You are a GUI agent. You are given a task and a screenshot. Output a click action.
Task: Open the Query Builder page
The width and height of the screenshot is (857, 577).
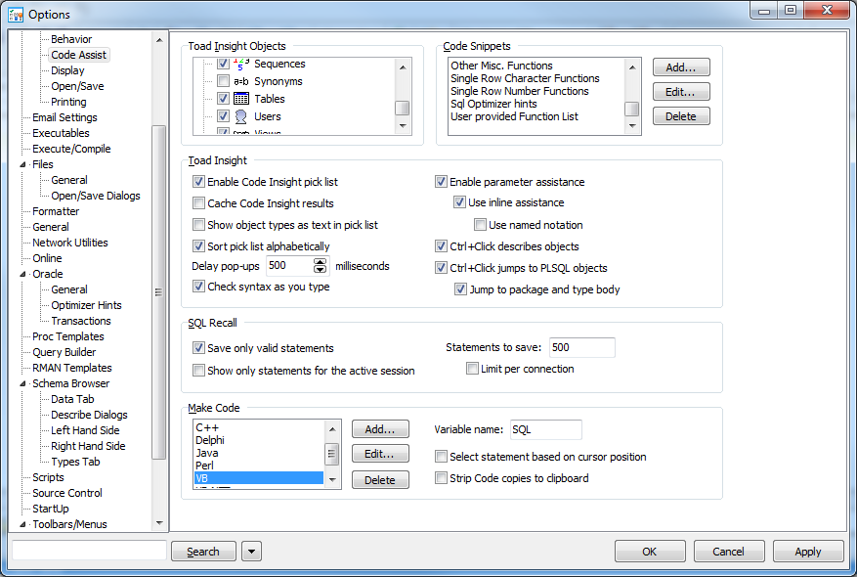(x=64, y=352)
